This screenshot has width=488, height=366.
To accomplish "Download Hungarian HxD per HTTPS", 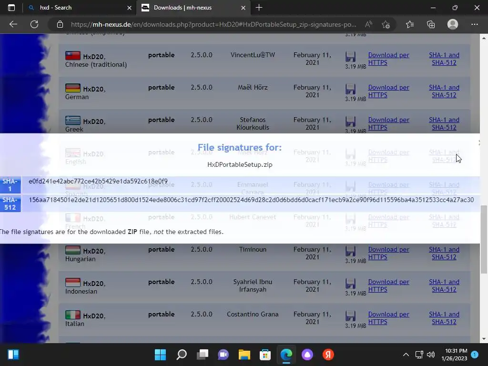I will [389, 253].
